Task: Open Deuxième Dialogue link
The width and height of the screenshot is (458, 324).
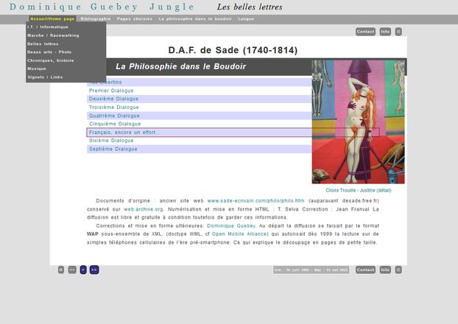Action: (x=113, y=99)
